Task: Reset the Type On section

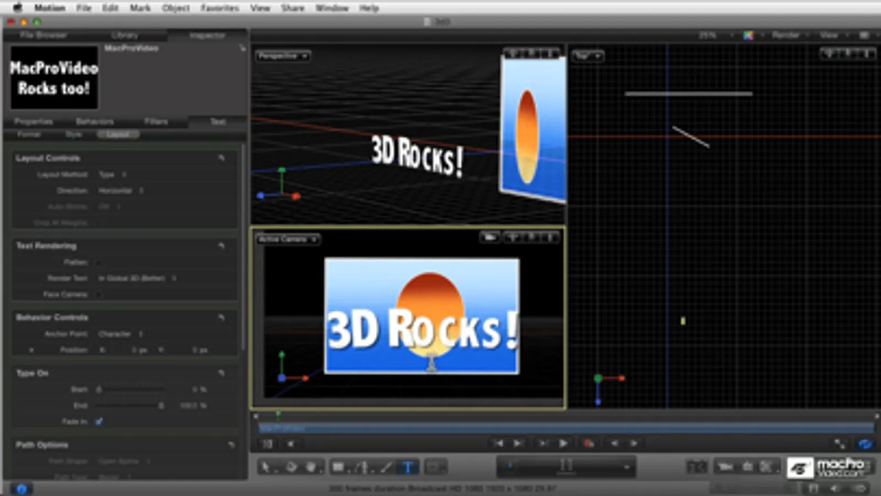Action: coord(221,373)
